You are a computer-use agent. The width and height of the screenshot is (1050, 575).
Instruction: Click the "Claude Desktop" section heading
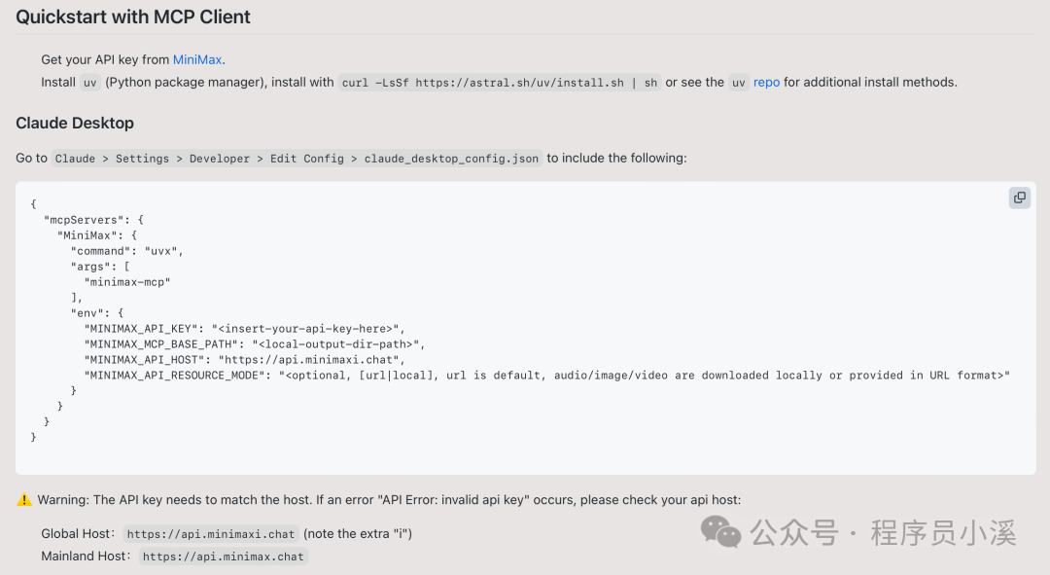tap(75, 124)
